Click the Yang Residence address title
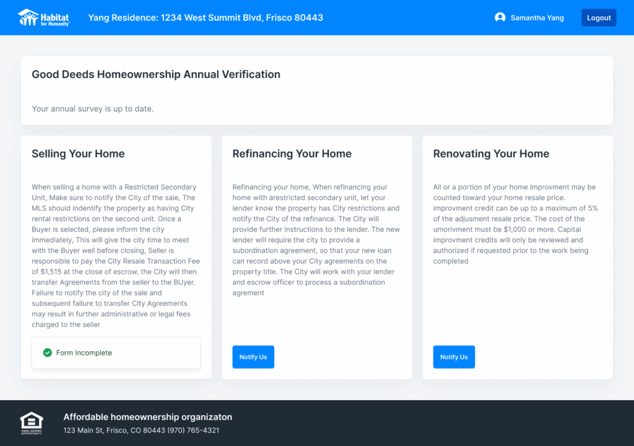634x446 pixels. 206,18
